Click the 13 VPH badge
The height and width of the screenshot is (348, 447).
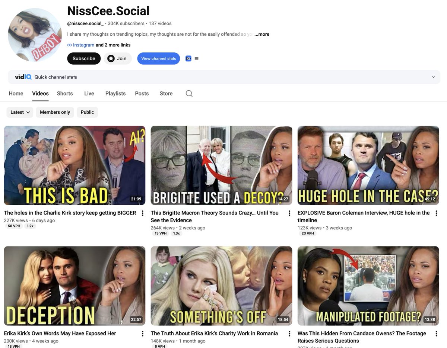click(161, 233)
